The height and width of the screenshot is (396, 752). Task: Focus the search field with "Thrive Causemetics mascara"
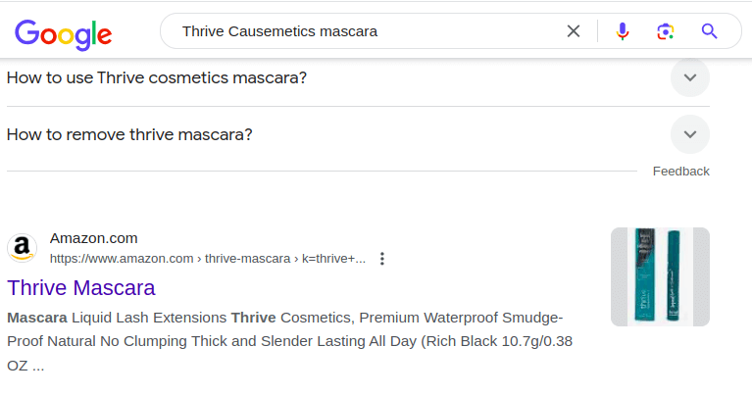point(363,31)
